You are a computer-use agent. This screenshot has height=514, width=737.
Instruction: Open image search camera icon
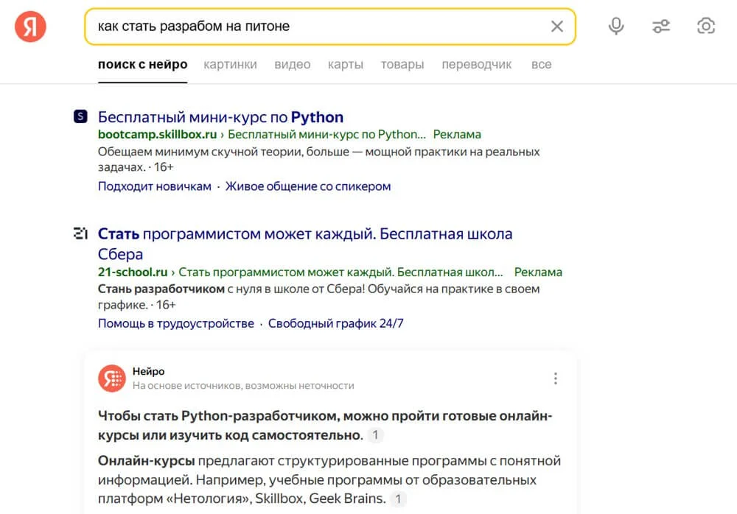(x=705, y=27)
